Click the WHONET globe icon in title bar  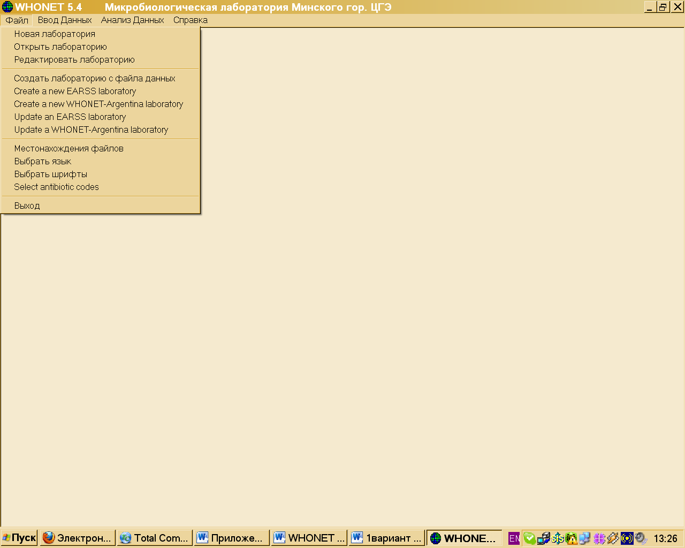[7, 7]
